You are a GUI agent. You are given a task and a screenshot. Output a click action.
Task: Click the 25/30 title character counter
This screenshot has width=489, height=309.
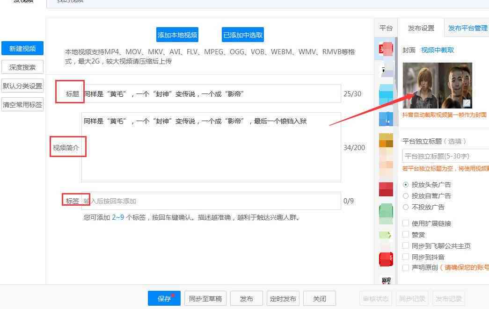352,94
